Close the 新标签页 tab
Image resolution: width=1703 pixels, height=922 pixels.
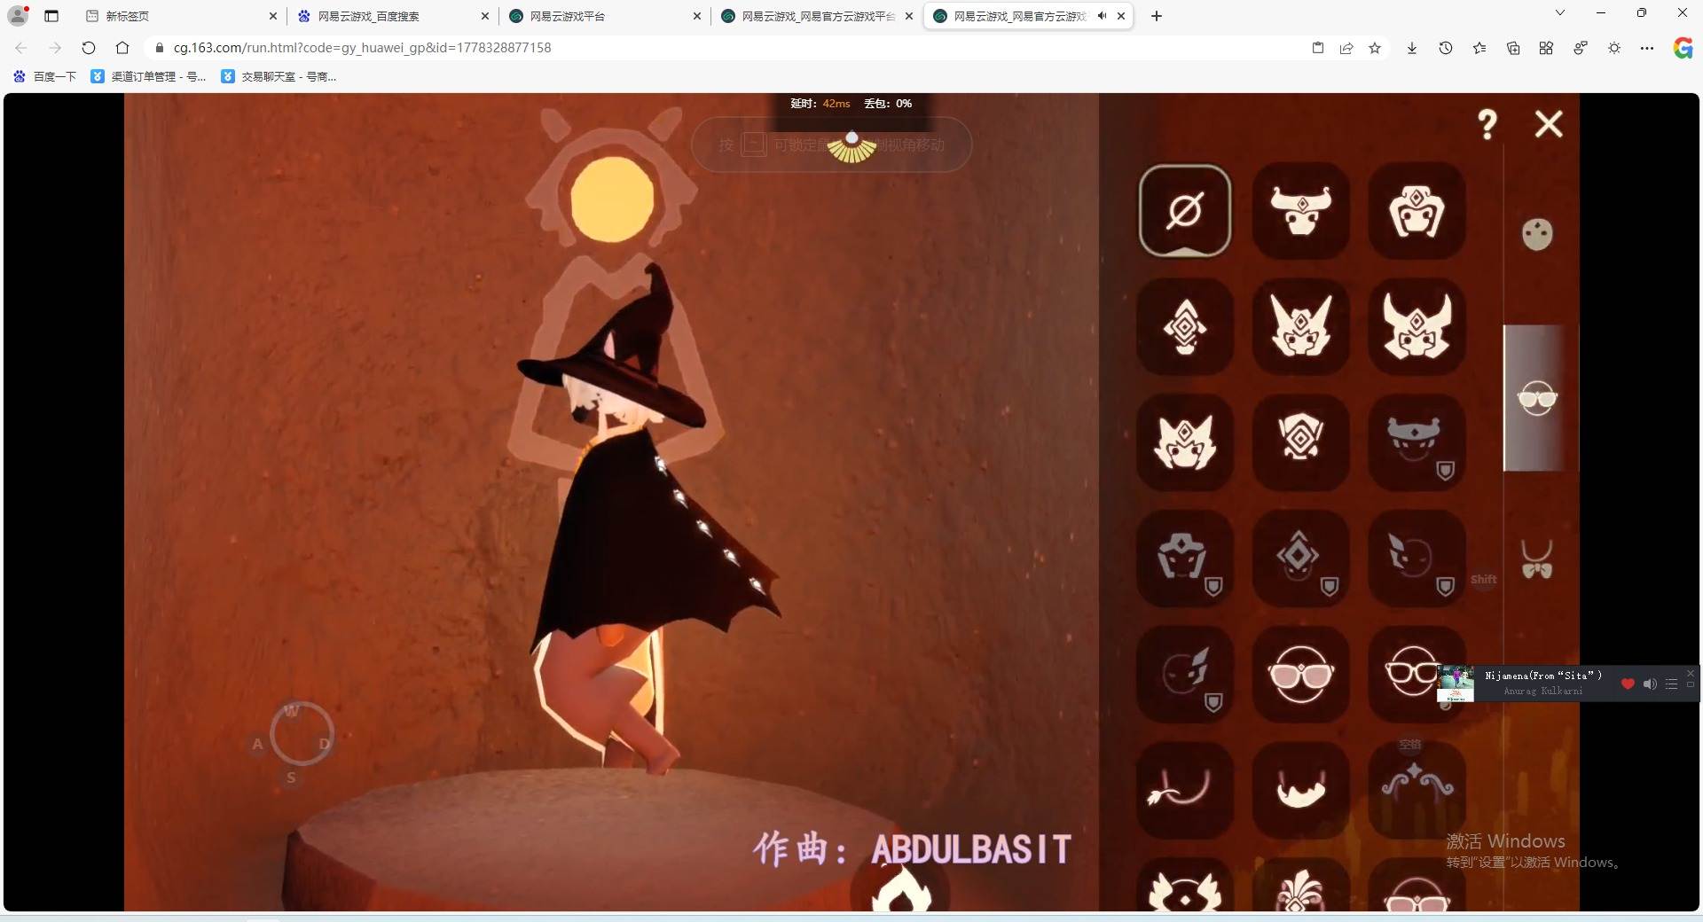pos(272,16)
